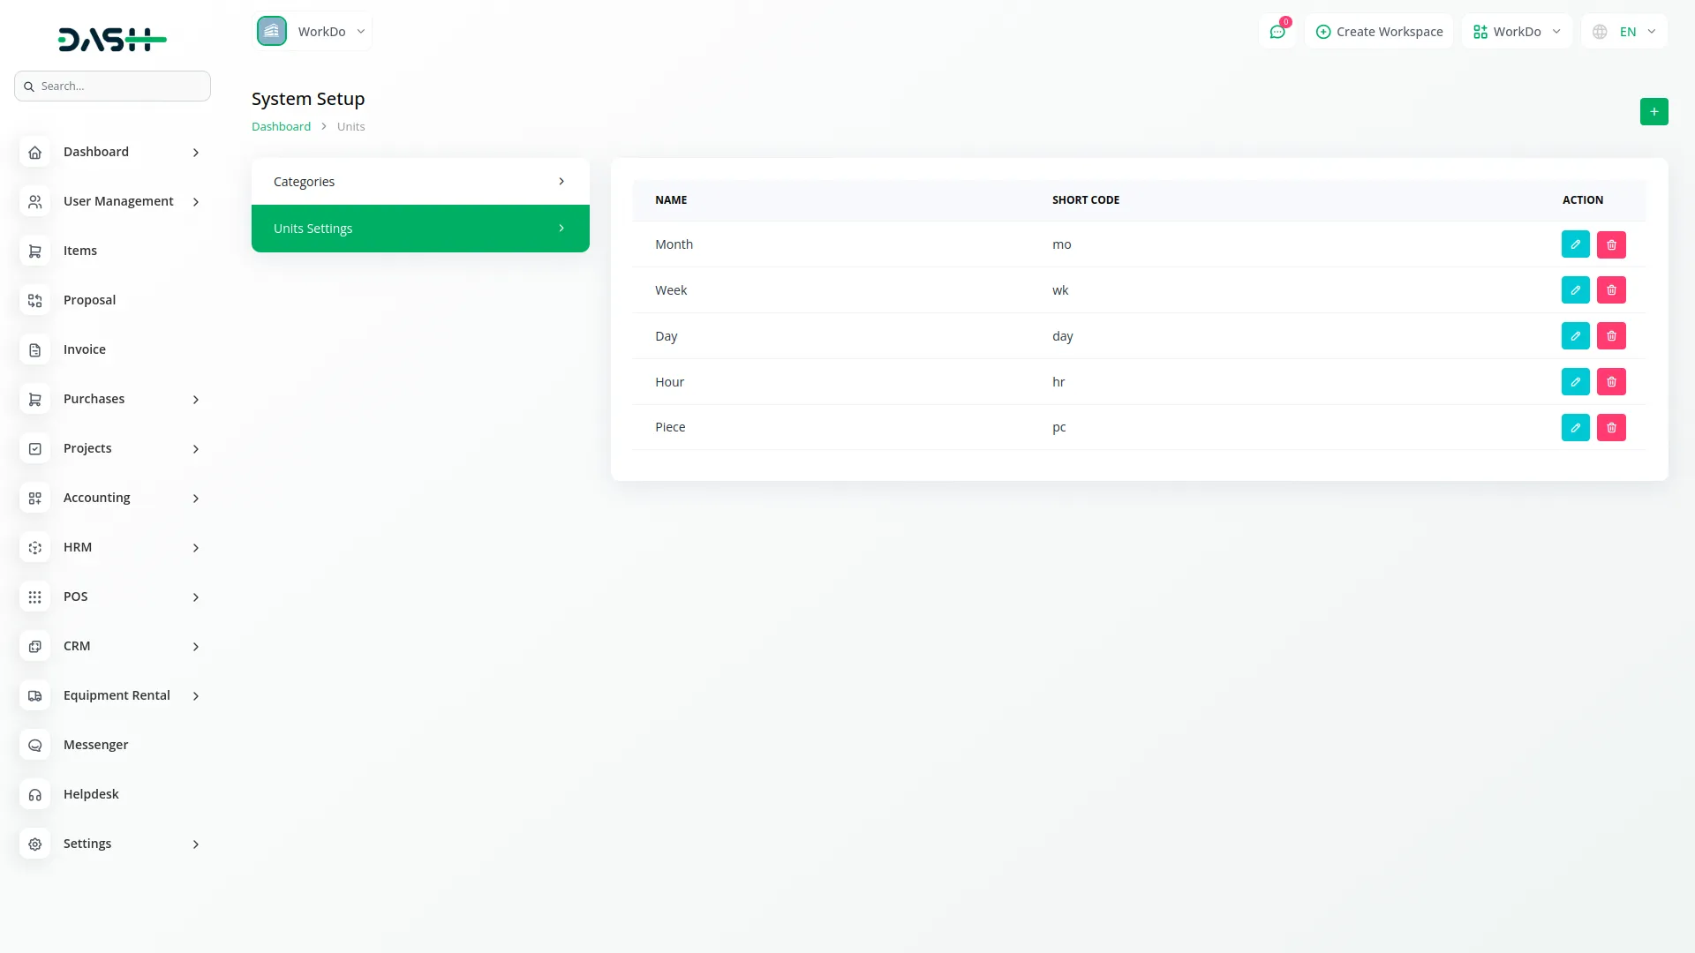Click the Create Workspace button
1695x953 pixels.
[1379, 32]
